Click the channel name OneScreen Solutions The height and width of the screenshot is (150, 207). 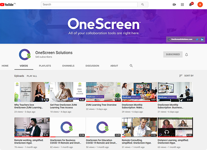click(x=54, y=52)
